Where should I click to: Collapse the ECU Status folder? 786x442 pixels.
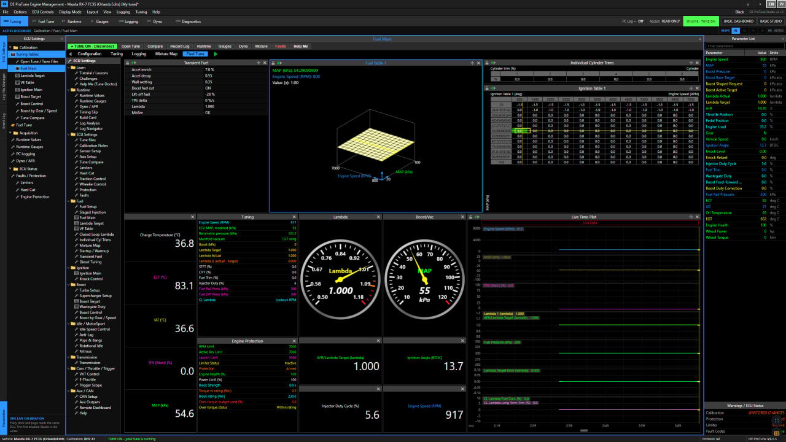[10, 168]
